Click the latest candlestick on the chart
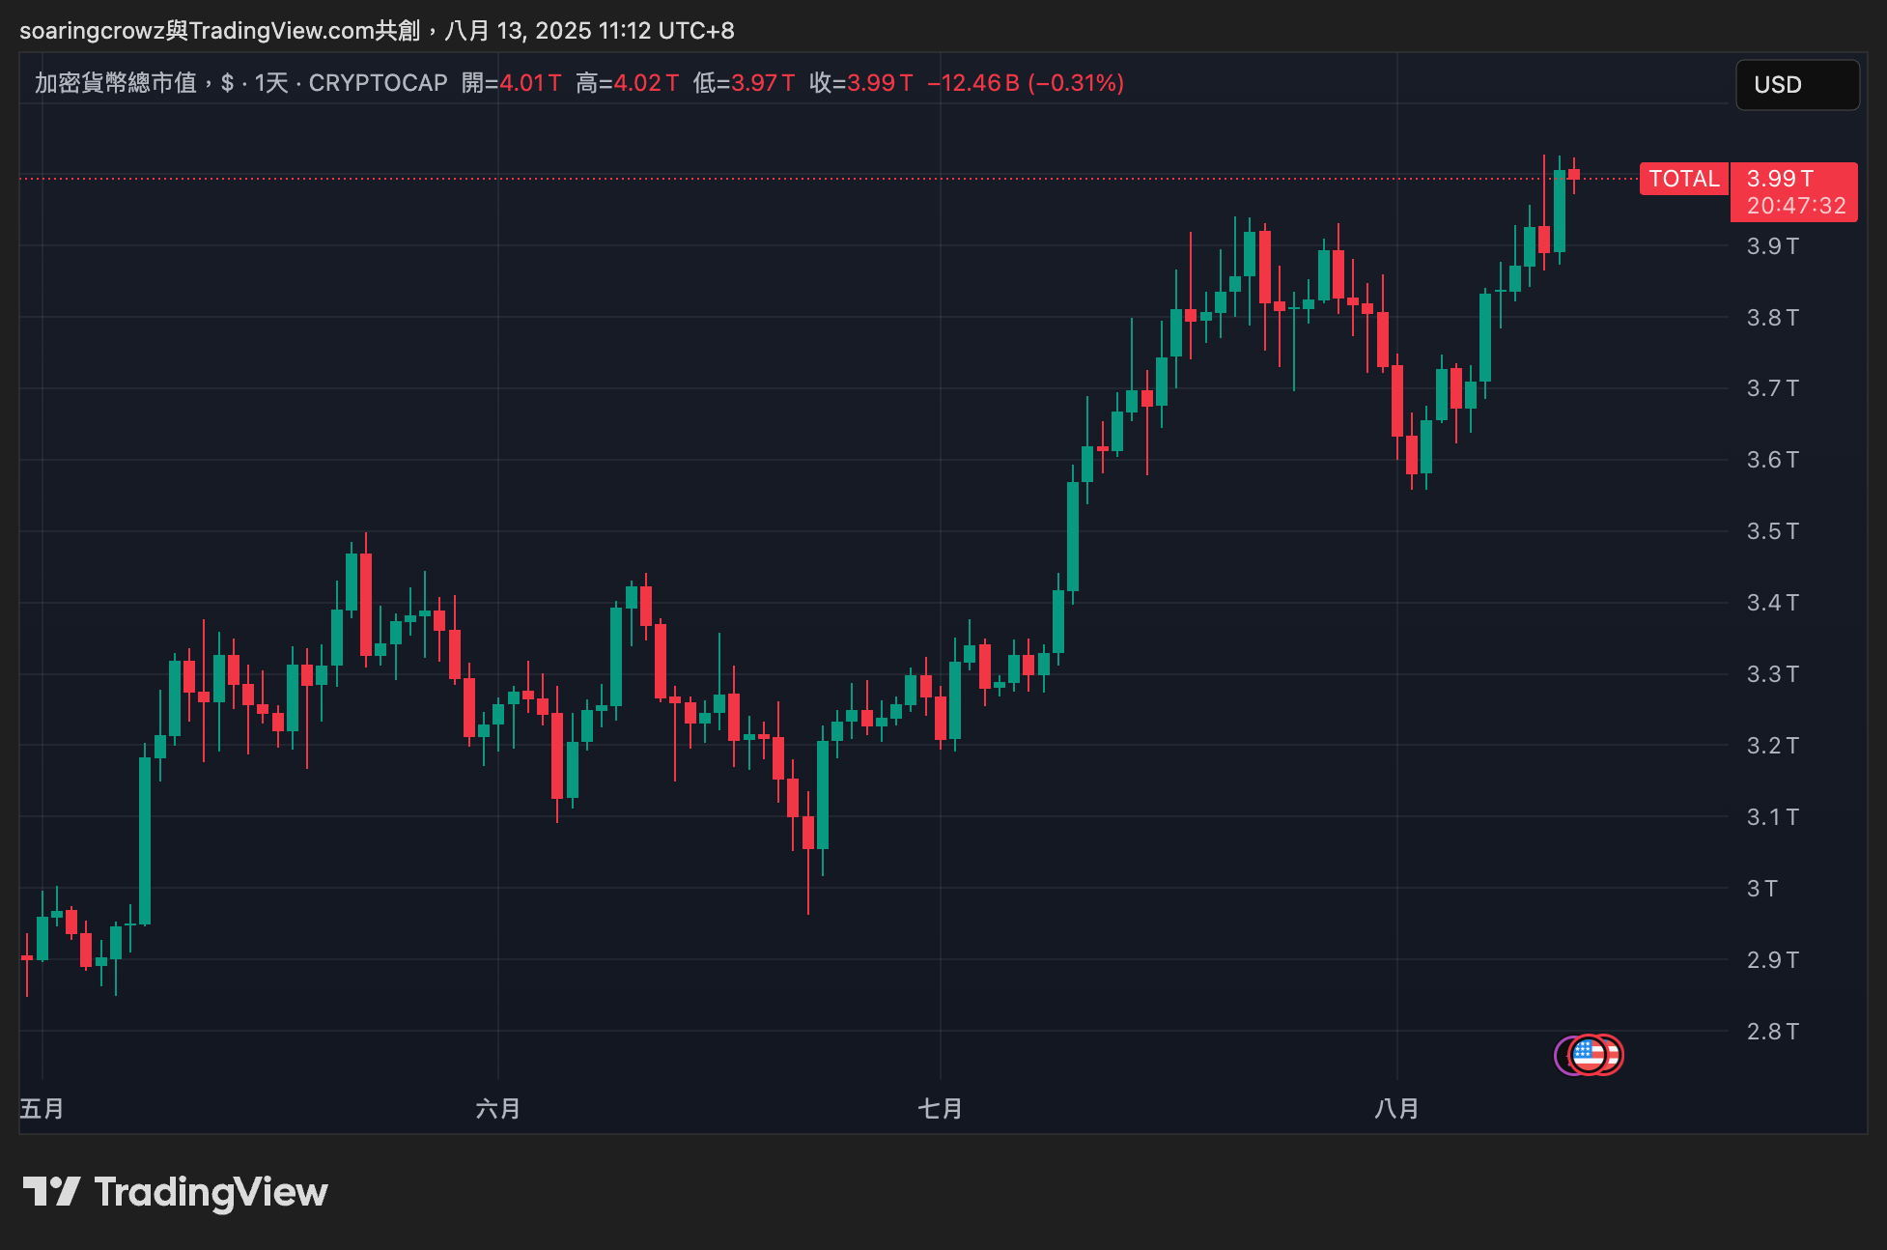Image resolution: width=1887 pixels, height=1250 pixels. tap(1574, 176)
